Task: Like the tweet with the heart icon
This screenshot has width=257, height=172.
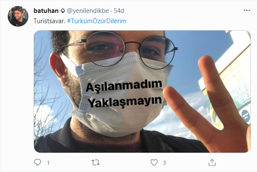Action: pyautogui.click(x=154, y=163)
